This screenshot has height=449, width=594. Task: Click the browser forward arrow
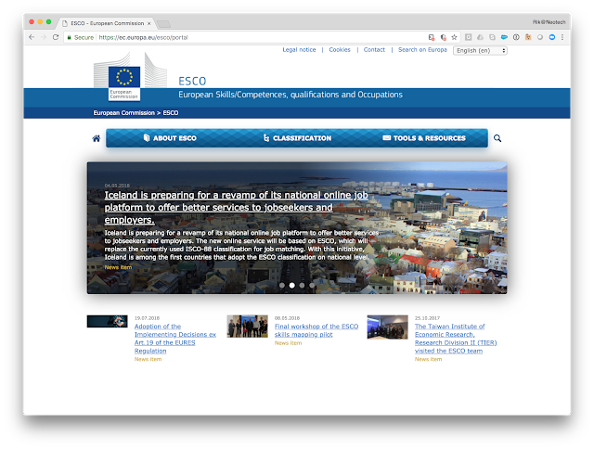coord(44,37)
